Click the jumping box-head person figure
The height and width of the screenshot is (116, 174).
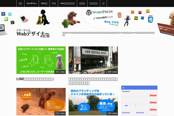pyautogui.click(x=127, y=21)
